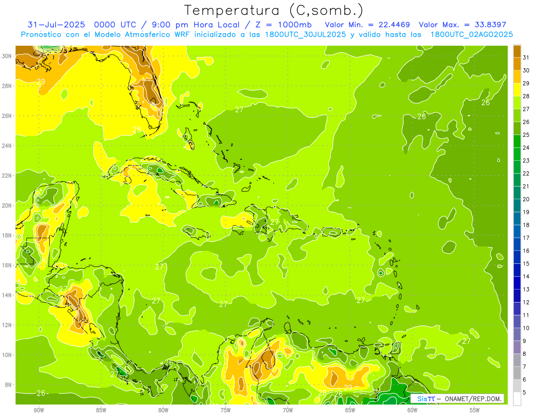This screenshot has height=416, width=538.
Task: Click the '90W' longitude axis label
Action: (39, 410)
